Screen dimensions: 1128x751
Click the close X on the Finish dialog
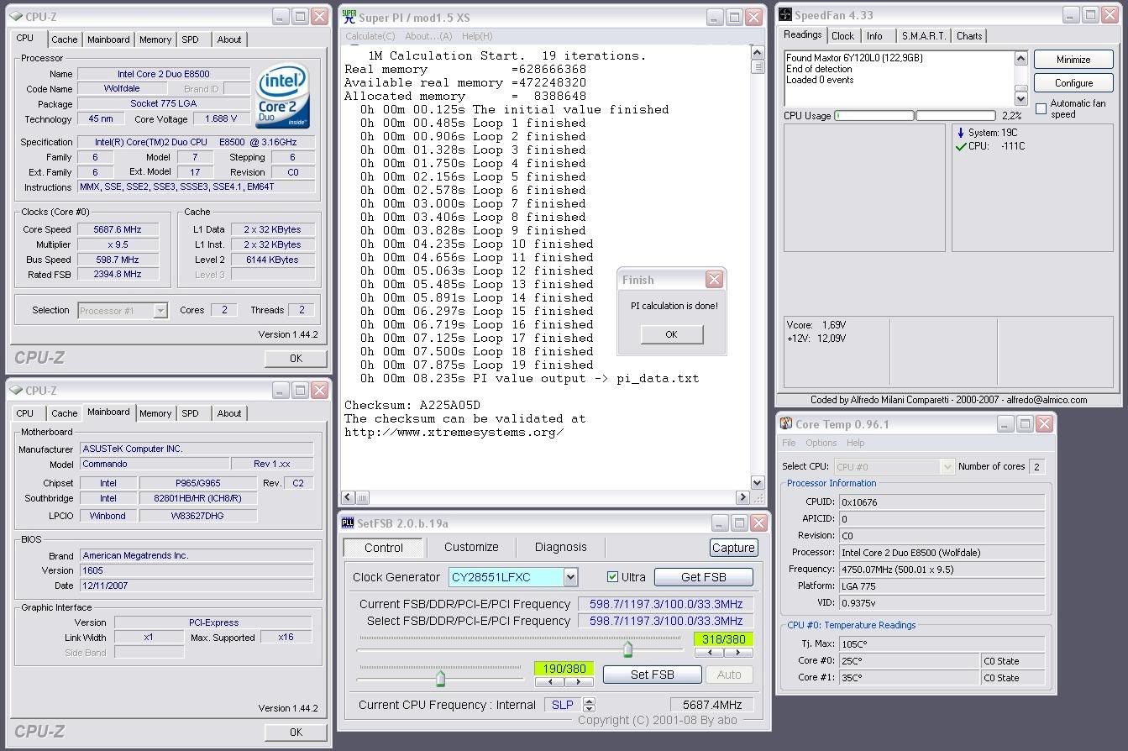714,280
